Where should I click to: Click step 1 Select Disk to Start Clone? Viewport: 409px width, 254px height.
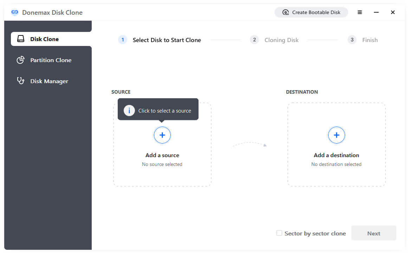pos(167,40)
